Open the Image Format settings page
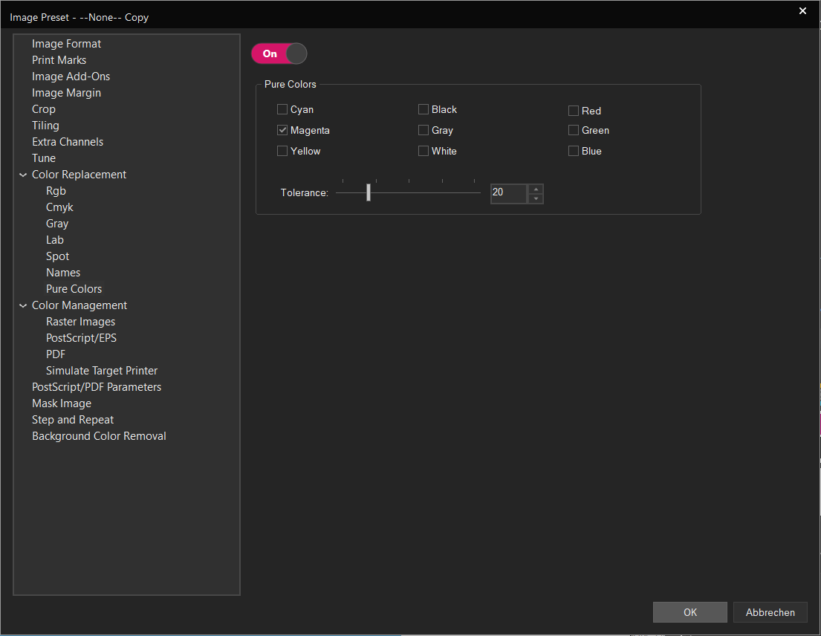The height and width of the screenshot is (636, 821). [x=66, y=44]
